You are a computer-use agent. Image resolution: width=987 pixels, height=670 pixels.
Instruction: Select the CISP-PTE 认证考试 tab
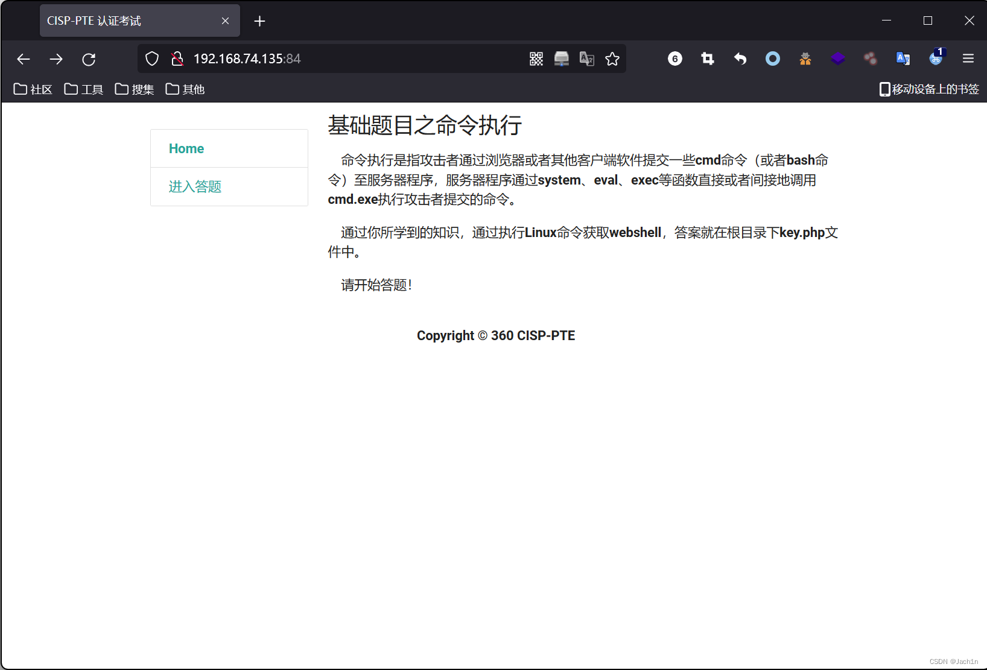point(140,21)
